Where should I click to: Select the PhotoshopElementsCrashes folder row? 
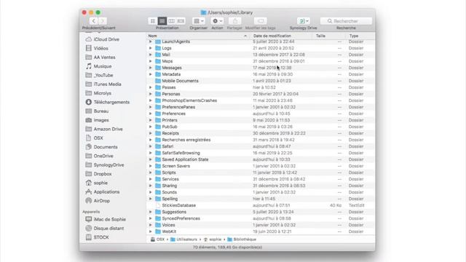click(261, 100)
